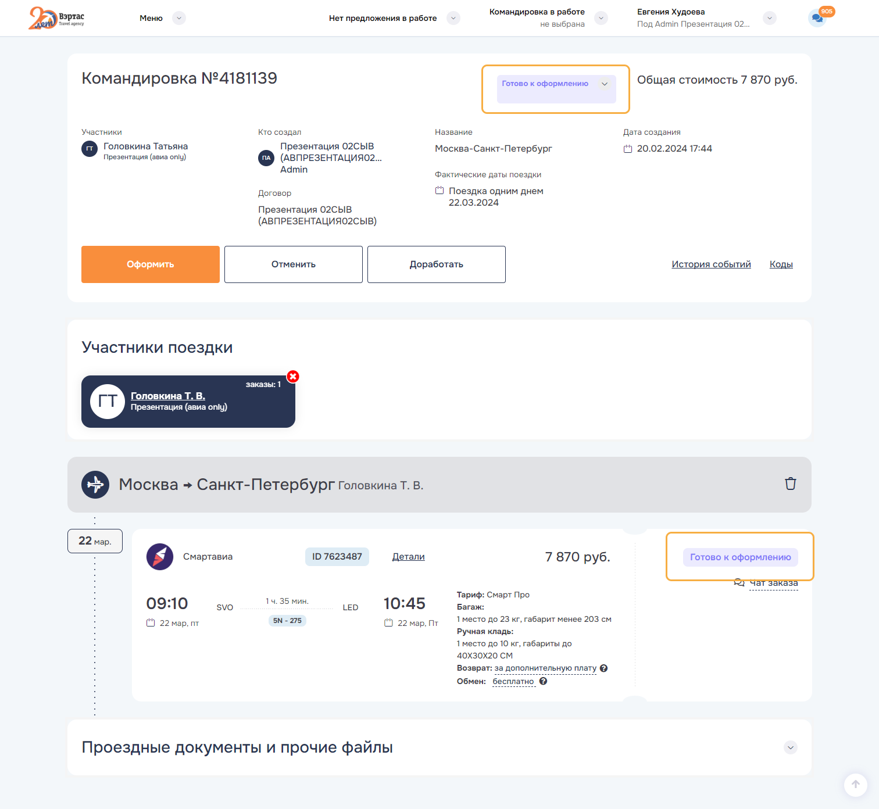Expand Командировка в работе selector
The image size is (879, 809).
click(x=601, y=18)
